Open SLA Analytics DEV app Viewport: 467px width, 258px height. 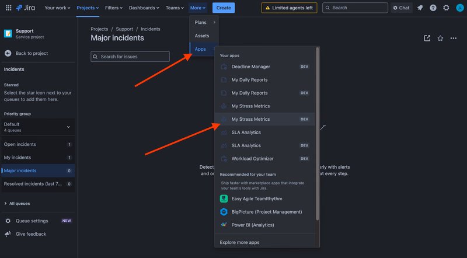265,145
